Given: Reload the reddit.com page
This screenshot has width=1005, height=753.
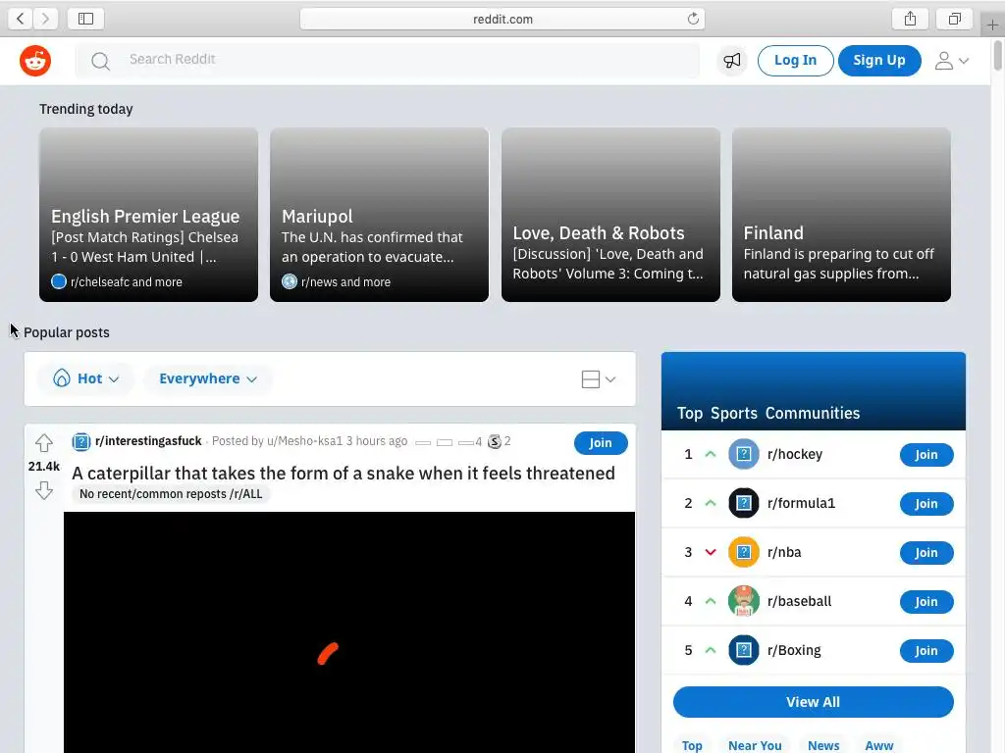Looking at the screenshot, I should point(693,19).
